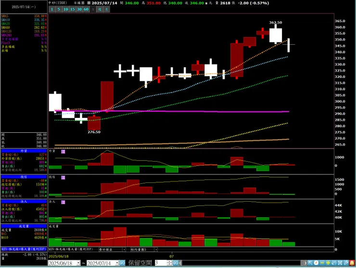The image size is (356, 268).
Task: Select the 1-minute timeframe button
Action: coord(52,9)
